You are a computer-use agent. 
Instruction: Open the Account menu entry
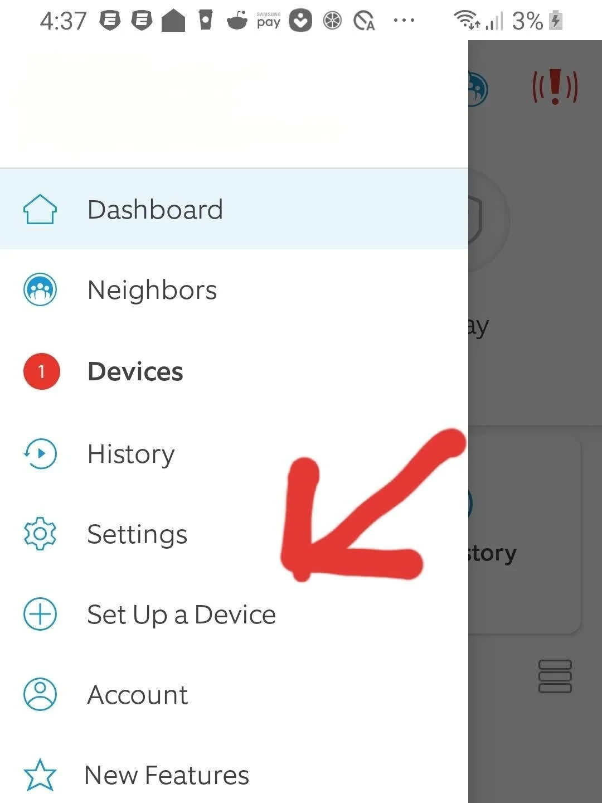[234, 694]
